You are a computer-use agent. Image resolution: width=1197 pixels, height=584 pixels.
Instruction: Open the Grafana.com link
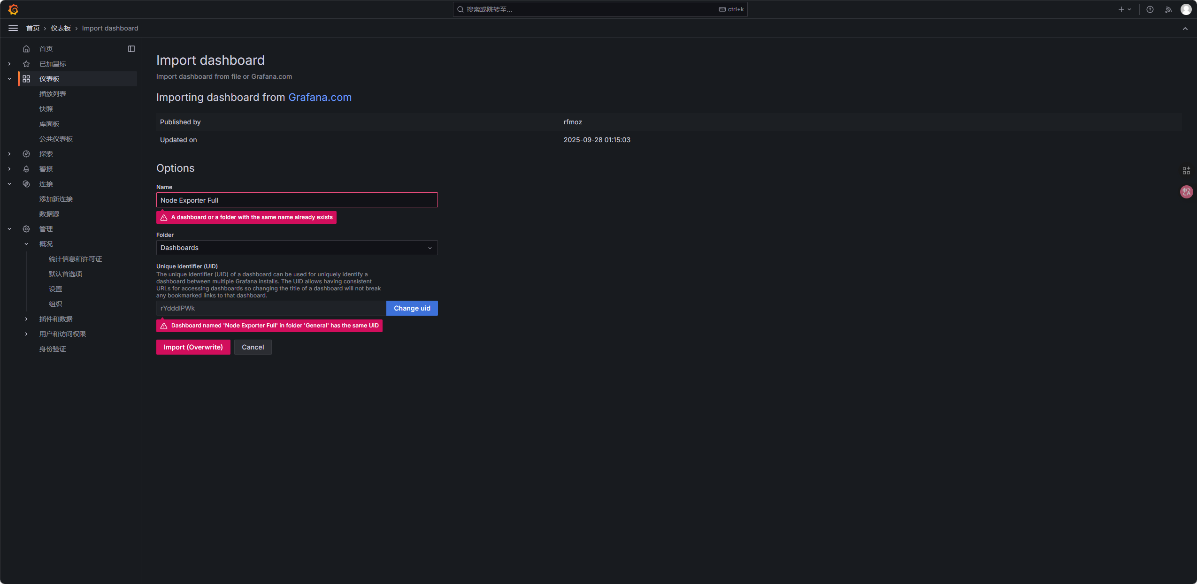point(320,97)
